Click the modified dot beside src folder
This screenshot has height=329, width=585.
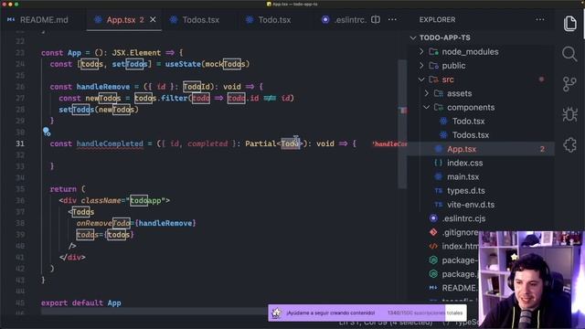point(541,80)
